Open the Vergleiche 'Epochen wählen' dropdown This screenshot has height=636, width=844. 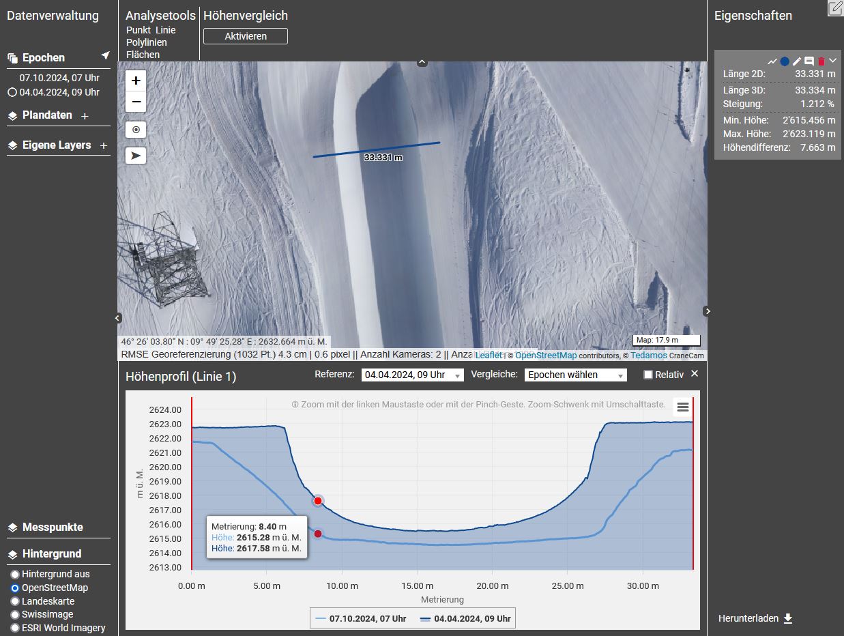click(575, 375)
